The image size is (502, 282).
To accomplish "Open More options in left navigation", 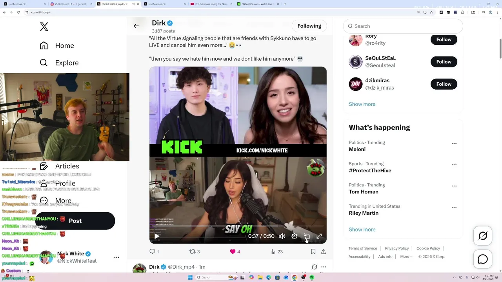I will [56, 201].
